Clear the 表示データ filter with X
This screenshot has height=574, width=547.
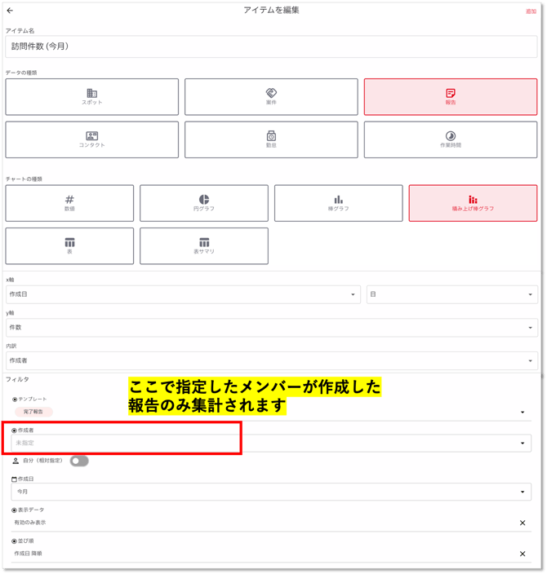click(523, 523)
